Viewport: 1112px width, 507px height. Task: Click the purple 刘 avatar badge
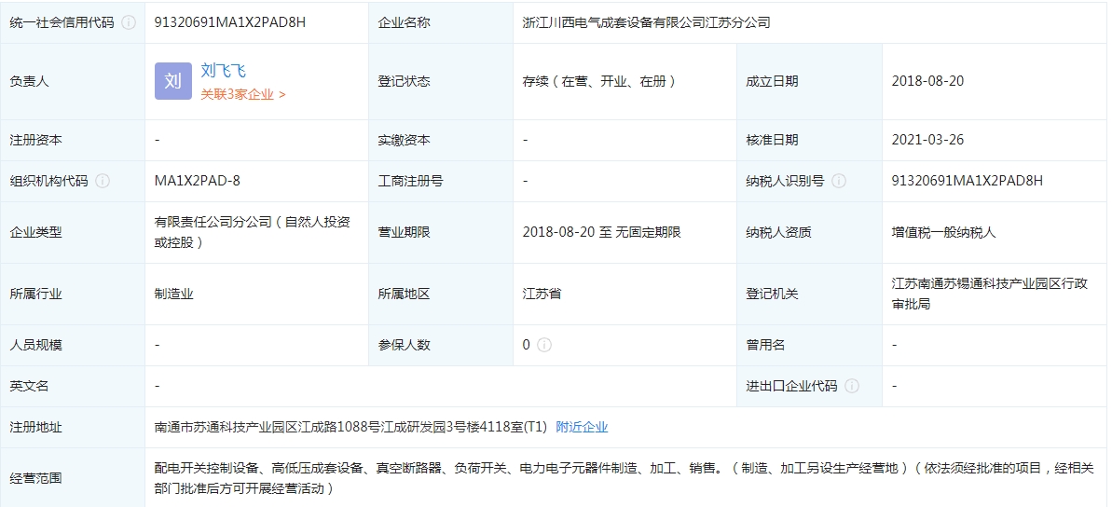pos(173,81)
